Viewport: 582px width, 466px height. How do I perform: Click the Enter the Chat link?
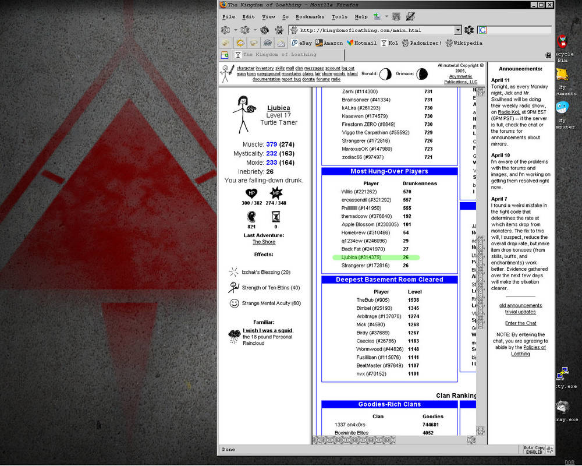click(520, 323)
